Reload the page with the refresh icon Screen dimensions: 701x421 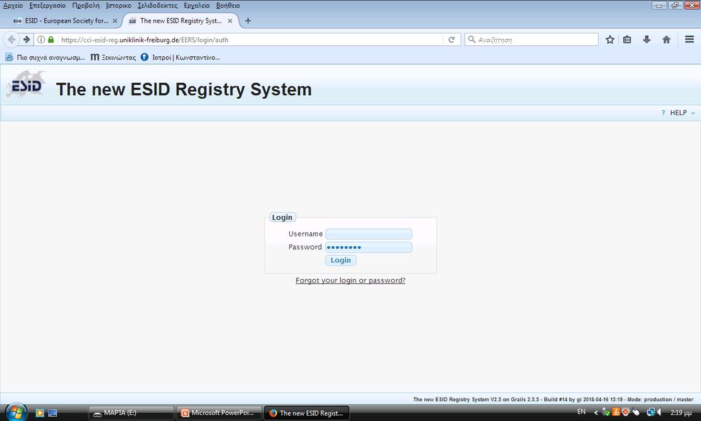pos(452,39)
